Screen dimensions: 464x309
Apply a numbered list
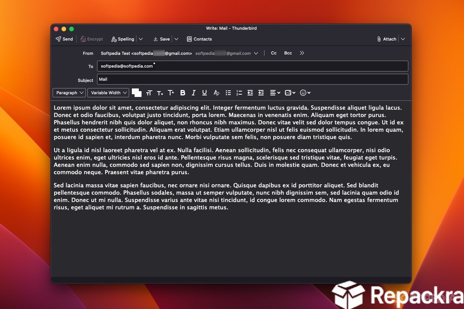point(239,93)
